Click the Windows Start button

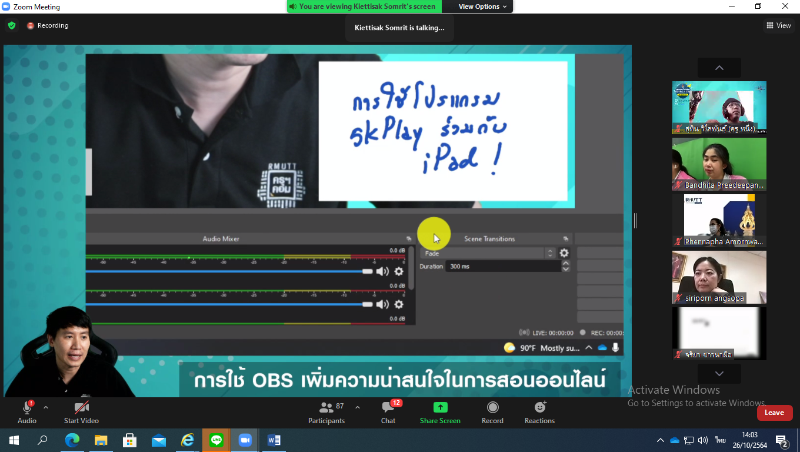click(x=14, y=440)
